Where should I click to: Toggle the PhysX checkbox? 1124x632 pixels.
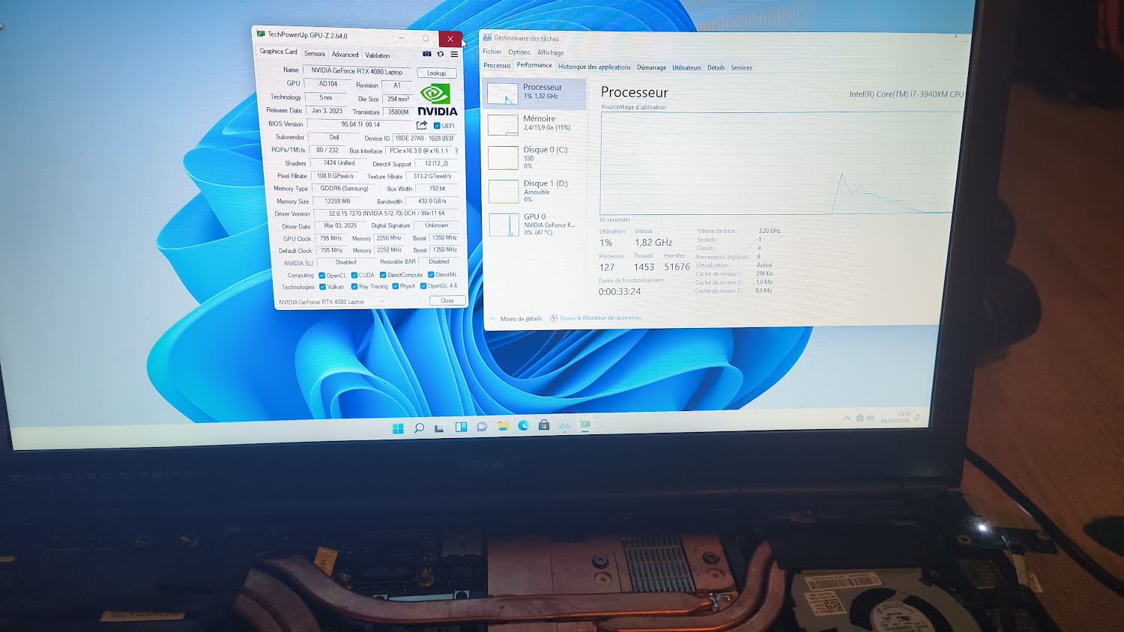click(396, 286)
